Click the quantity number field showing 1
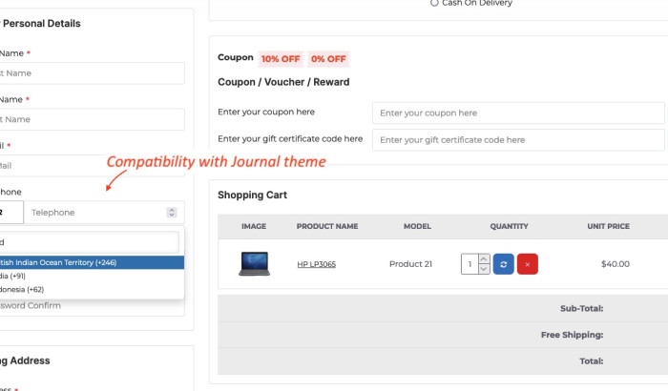Screen dimensions: 668x391 pos(470,264)
